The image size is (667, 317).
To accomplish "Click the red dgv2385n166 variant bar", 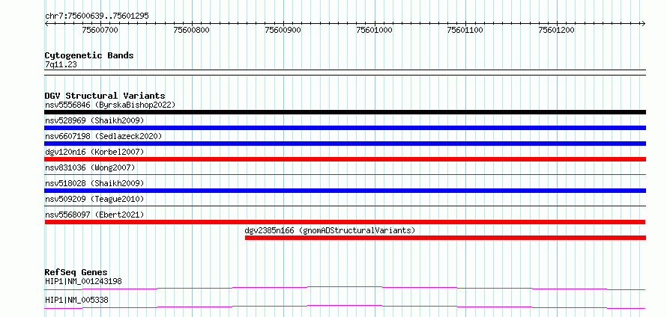I will point(445,238).
